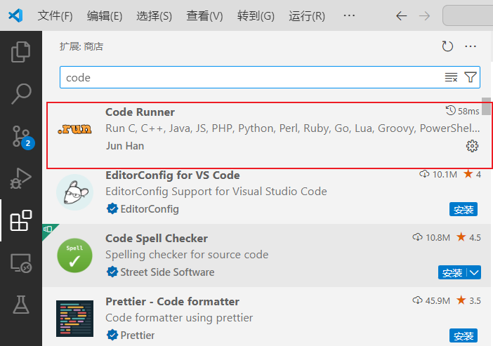Expand Code Spell Checker install dropdown arrow
The height and width of the screenshot is (346, 493).
(474, 272)
